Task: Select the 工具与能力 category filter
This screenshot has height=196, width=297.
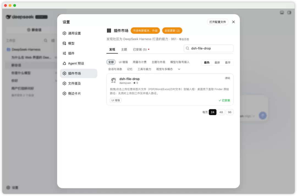Action: tap(144, 69)
